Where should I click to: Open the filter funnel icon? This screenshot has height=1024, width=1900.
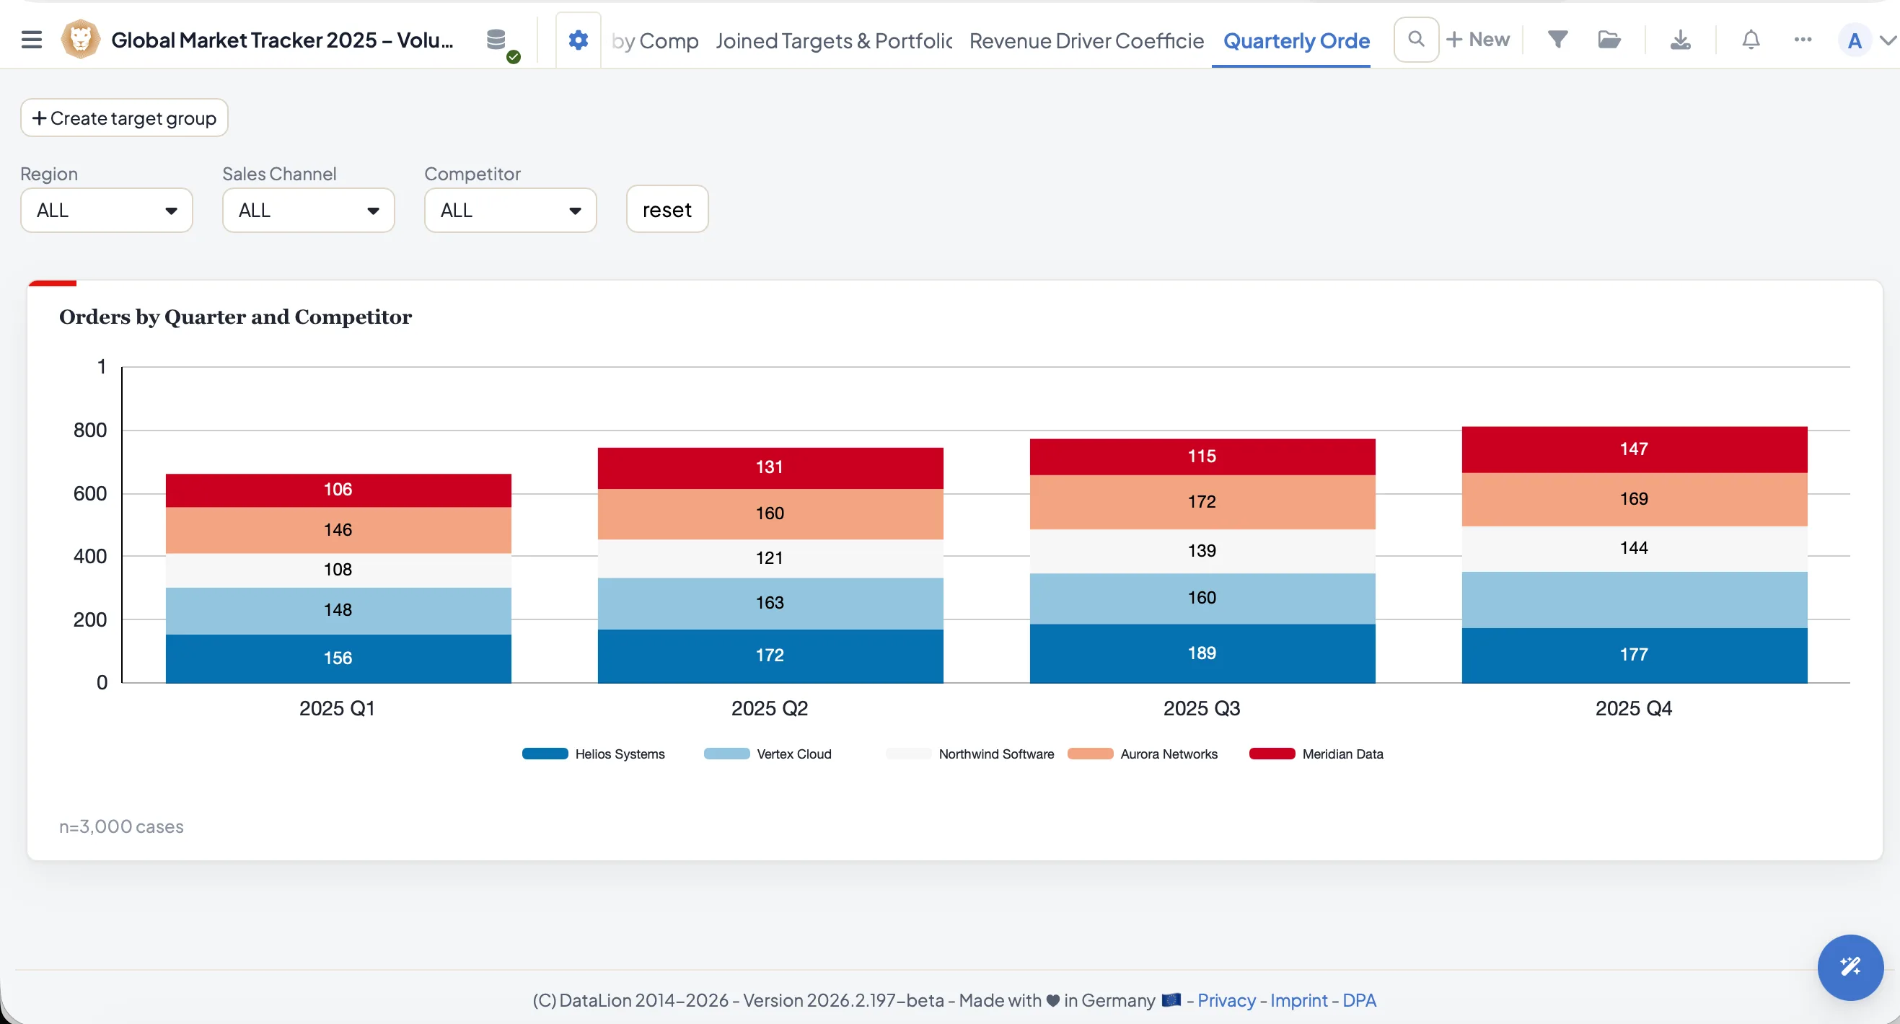click(1557, 40)
